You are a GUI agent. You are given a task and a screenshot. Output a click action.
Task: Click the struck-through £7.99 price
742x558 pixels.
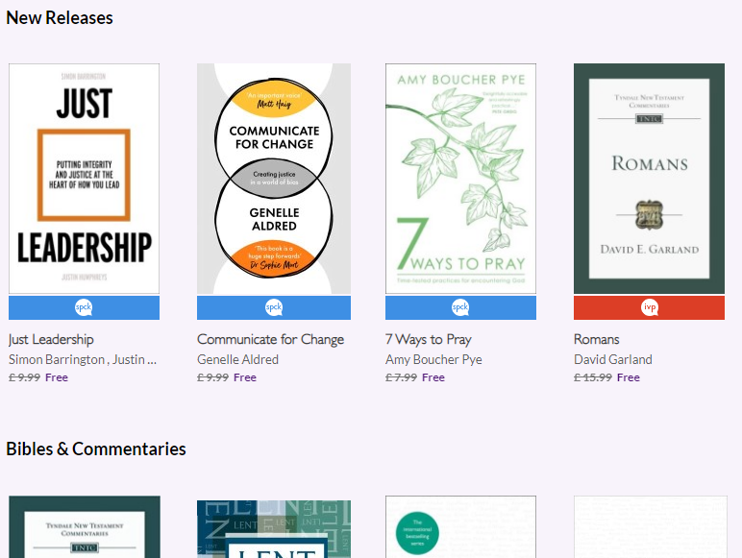[402, 377]
